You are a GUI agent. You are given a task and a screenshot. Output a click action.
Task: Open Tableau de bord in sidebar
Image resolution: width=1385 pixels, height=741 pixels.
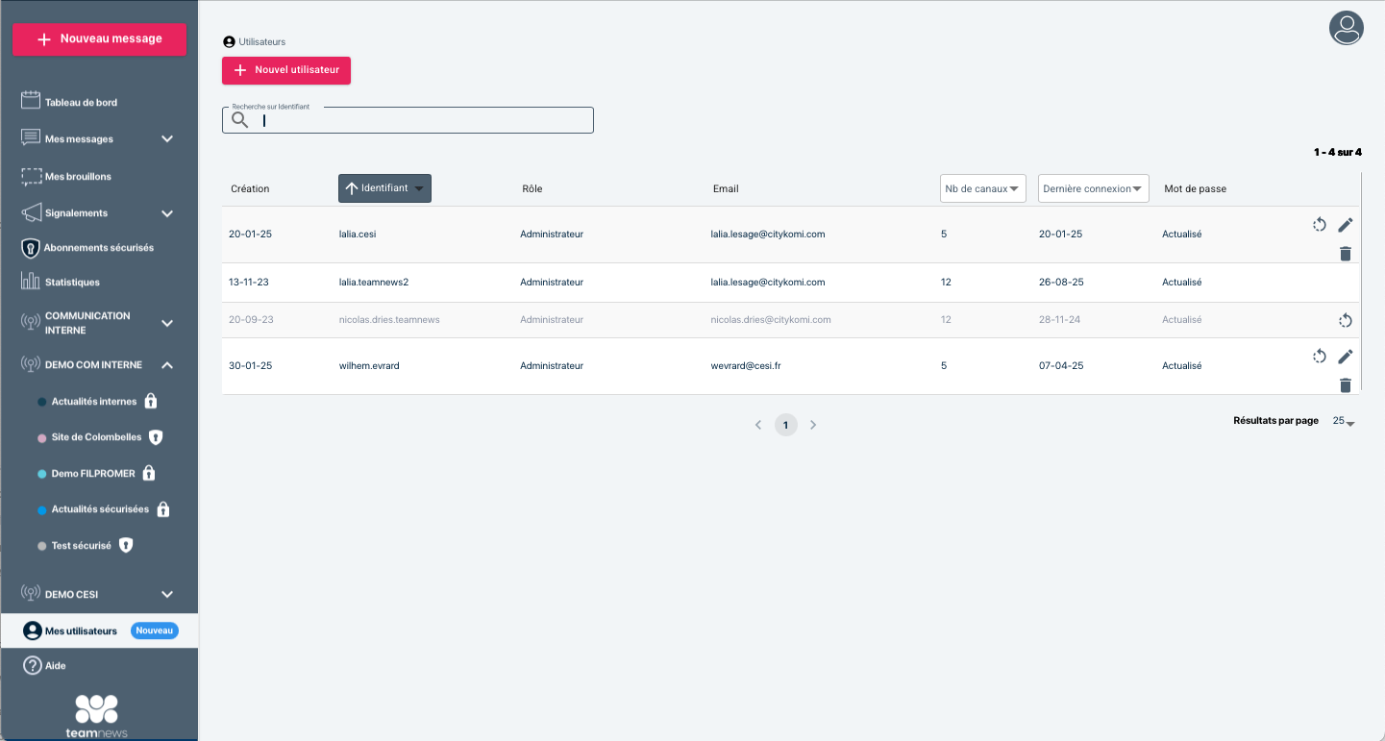pyautogui.click(x=81, y=102)
